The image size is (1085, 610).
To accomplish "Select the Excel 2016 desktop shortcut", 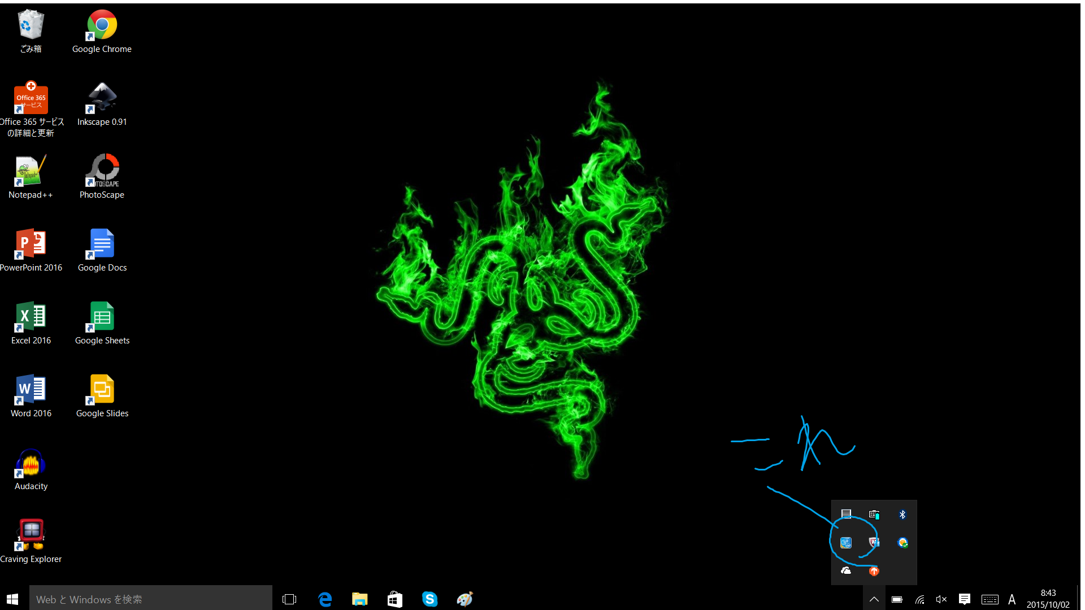I will (x=31, y=323).
